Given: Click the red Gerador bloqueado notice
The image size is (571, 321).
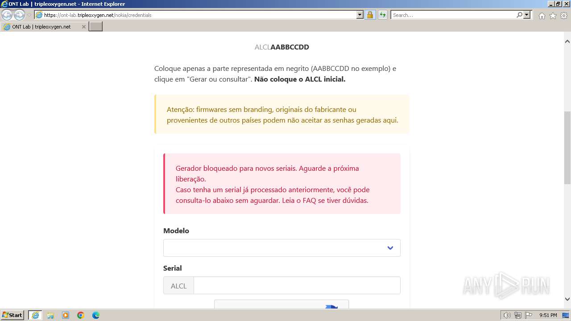Looking at the screenshot, I should [x=282, y=184].
